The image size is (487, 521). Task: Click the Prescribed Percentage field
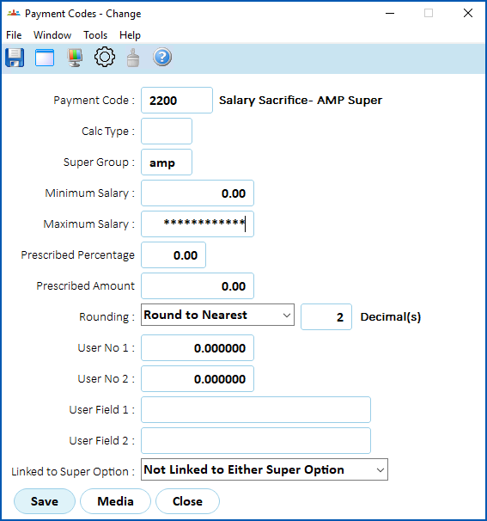[173, 254]
